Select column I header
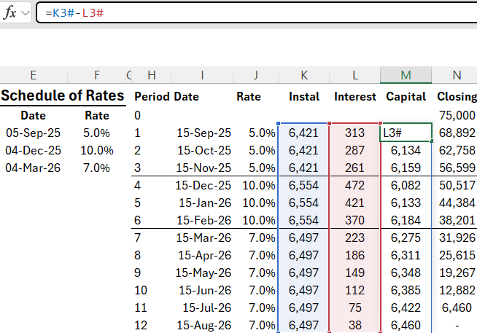Screen dimensions: 477x333 [202, 75]
